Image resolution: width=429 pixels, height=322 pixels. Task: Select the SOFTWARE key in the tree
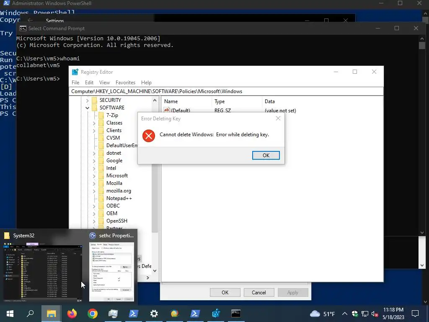coord(112,108)
